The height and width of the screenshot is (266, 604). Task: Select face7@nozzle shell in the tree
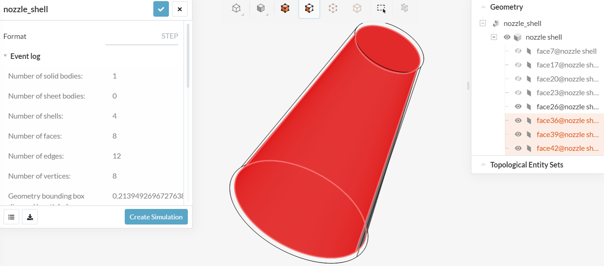(567, 51)
